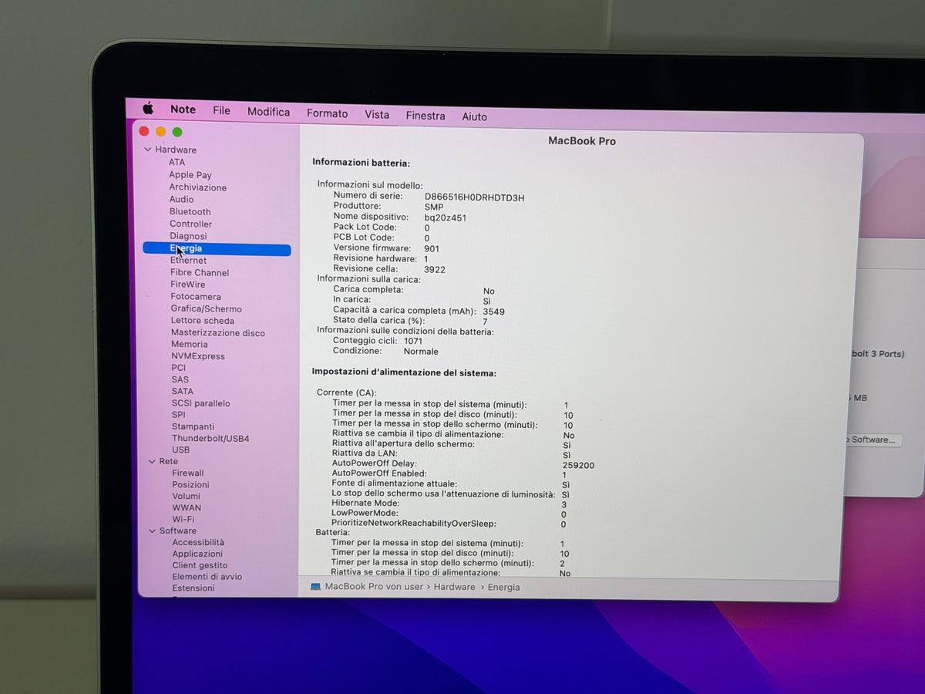Open the Note application menu
The height and width of the screenshot is (694, 925).
coord(183,109)
